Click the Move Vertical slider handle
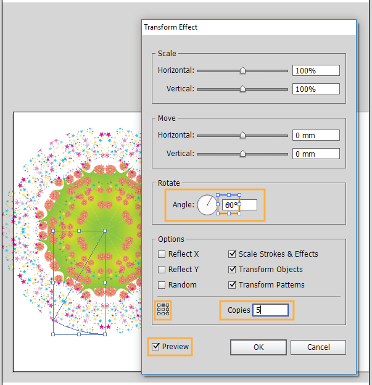372x385 pixels. click(x=242, y=154)
